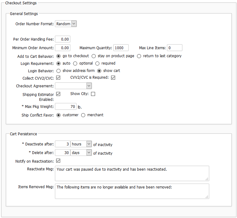The image size is (237, 218).
Task: Uncheck CVV2/CVC is Required
Action: pos(113,78)
